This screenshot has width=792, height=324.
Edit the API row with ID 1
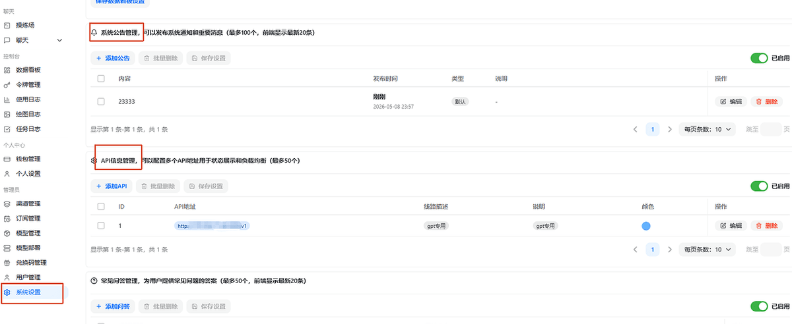pyautogui.click(x=731, y=225)
